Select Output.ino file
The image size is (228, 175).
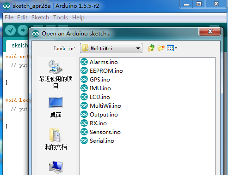99,115
